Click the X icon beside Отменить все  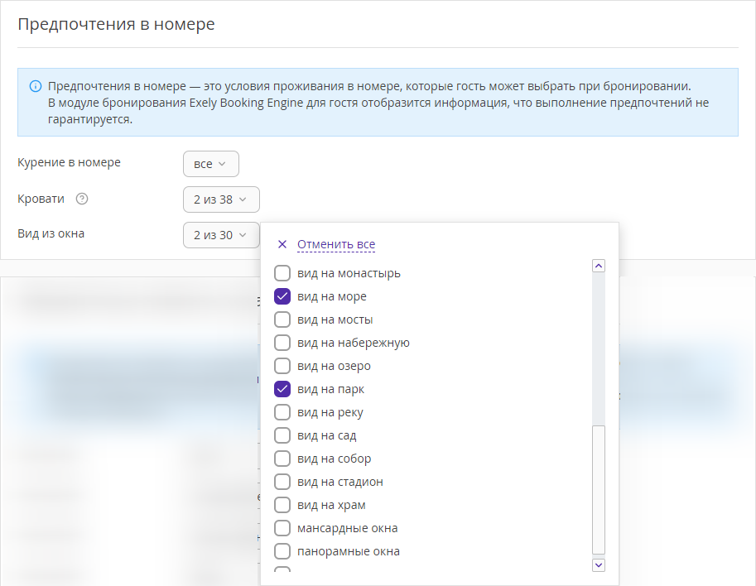(x=282, y=244)
